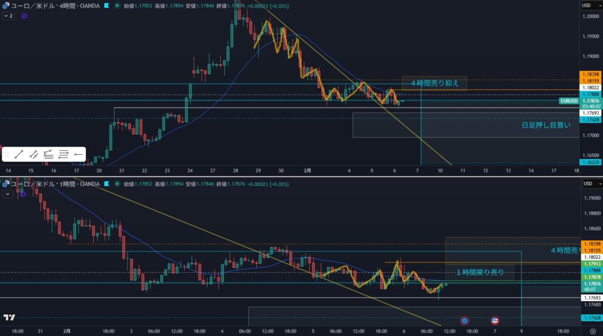Select the horizontal ray tool
Viewport: 603px width, 336px height.
click(78, 154)
